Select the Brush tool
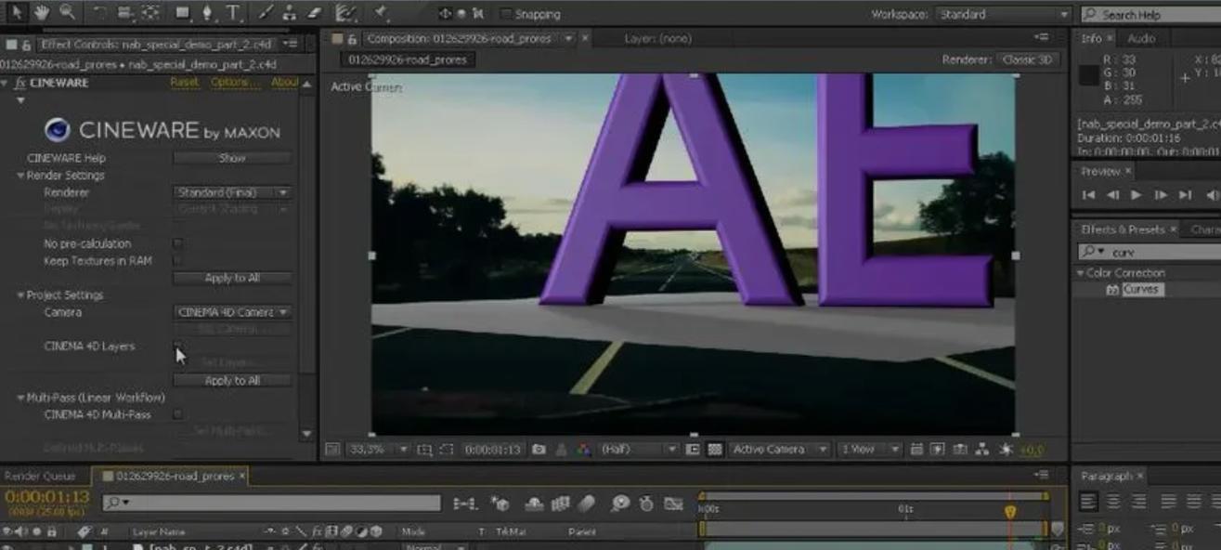The image size is (1221, 550). pos(266,13)
